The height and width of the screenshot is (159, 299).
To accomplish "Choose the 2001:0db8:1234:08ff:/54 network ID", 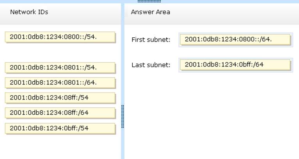I will point(60,98).
